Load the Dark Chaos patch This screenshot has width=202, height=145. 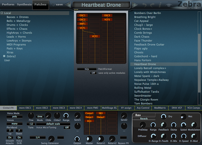[x=142, y=37]
